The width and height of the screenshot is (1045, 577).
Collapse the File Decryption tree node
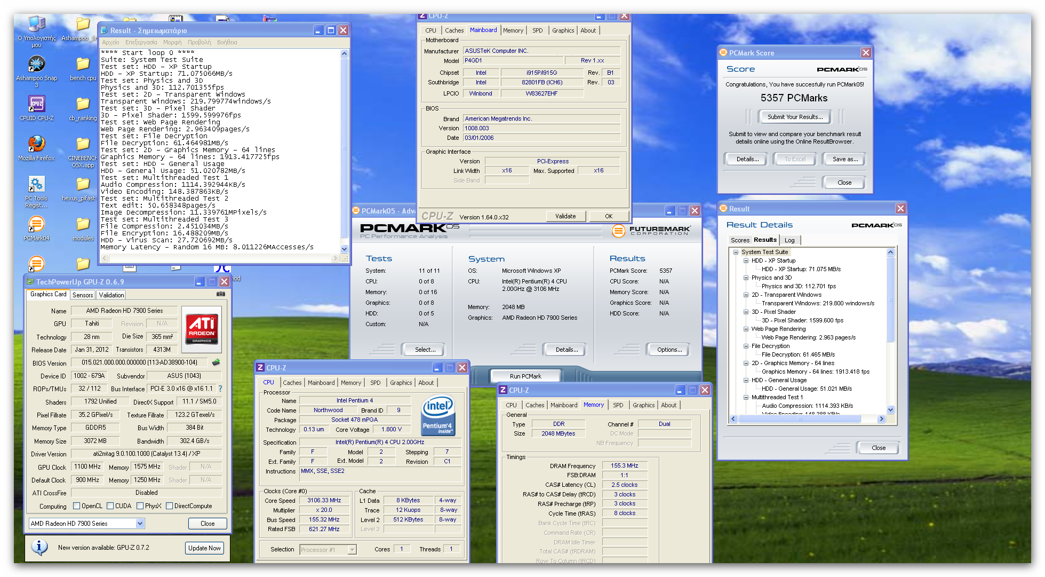tap(746, 346)
